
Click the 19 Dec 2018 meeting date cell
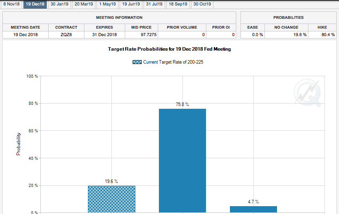26,35
